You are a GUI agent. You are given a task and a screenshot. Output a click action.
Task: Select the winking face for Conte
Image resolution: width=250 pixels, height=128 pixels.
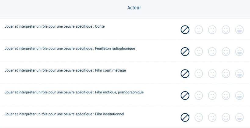pyautogui.click(x=212, y=30)
